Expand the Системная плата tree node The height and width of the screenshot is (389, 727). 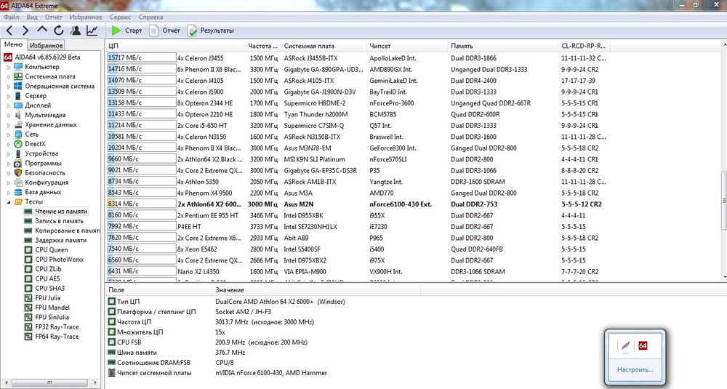pos(8,77)
